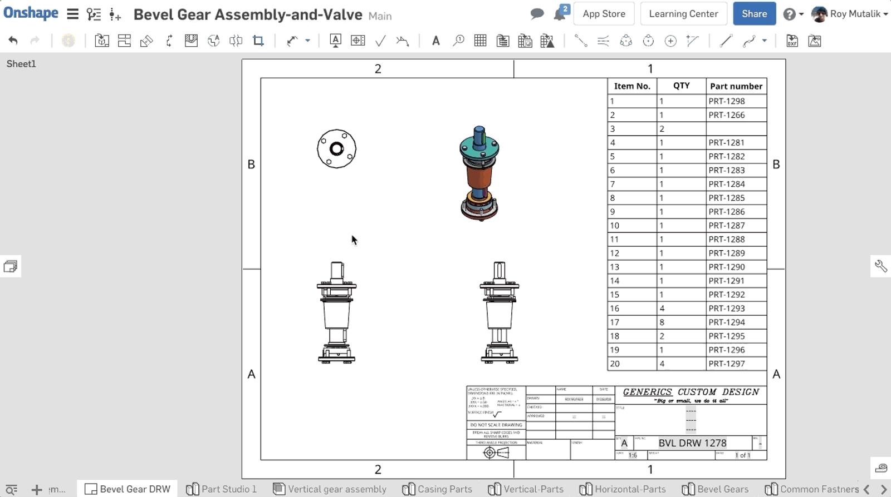Click the Undo arrow in the toolbar

point(13,41)
